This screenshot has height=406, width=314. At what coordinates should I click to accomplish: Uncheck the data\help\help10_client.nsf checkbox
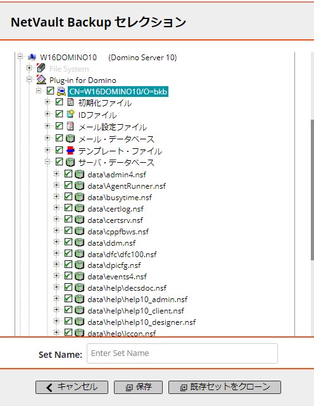pyautogui.click(x=68, y=310)
